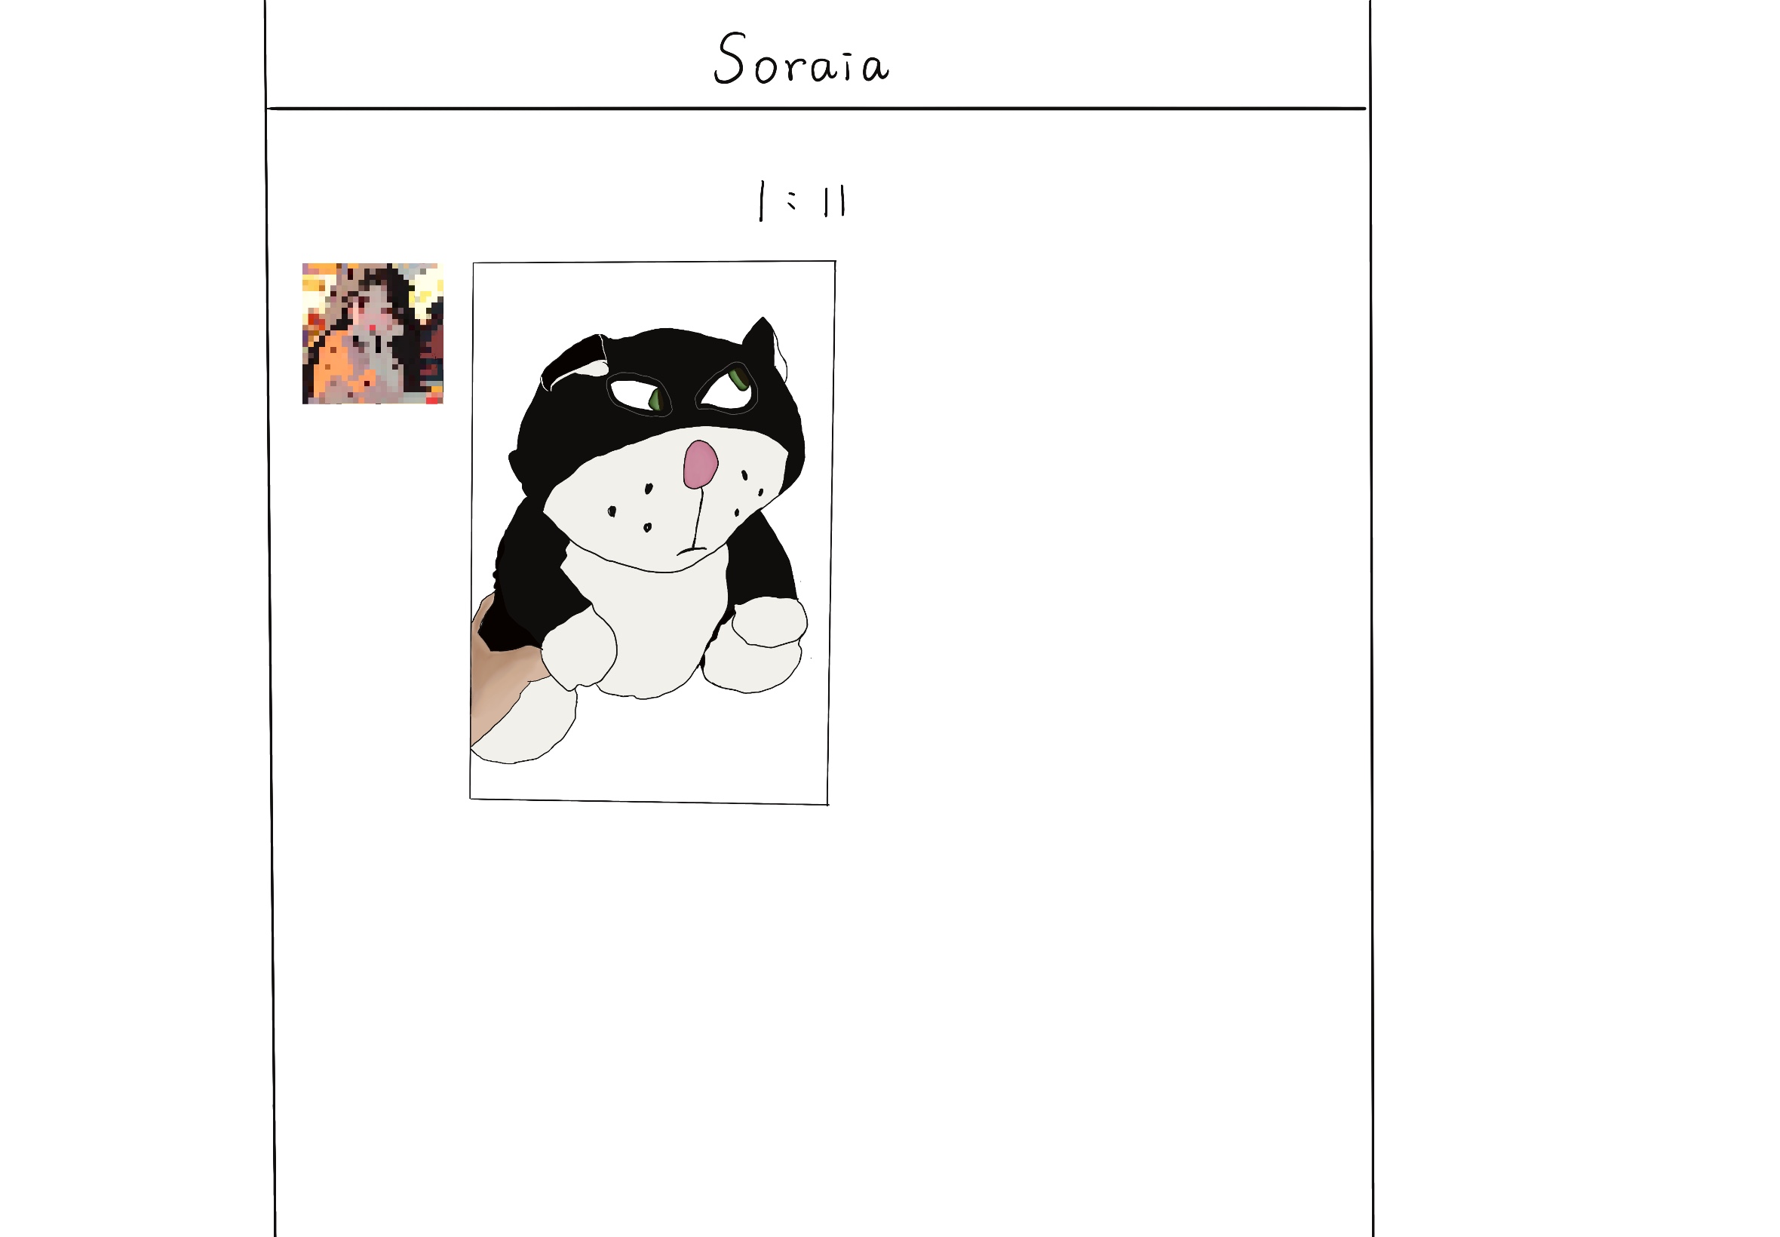Open the pixelated sender avatar

(x=372, y=333)
